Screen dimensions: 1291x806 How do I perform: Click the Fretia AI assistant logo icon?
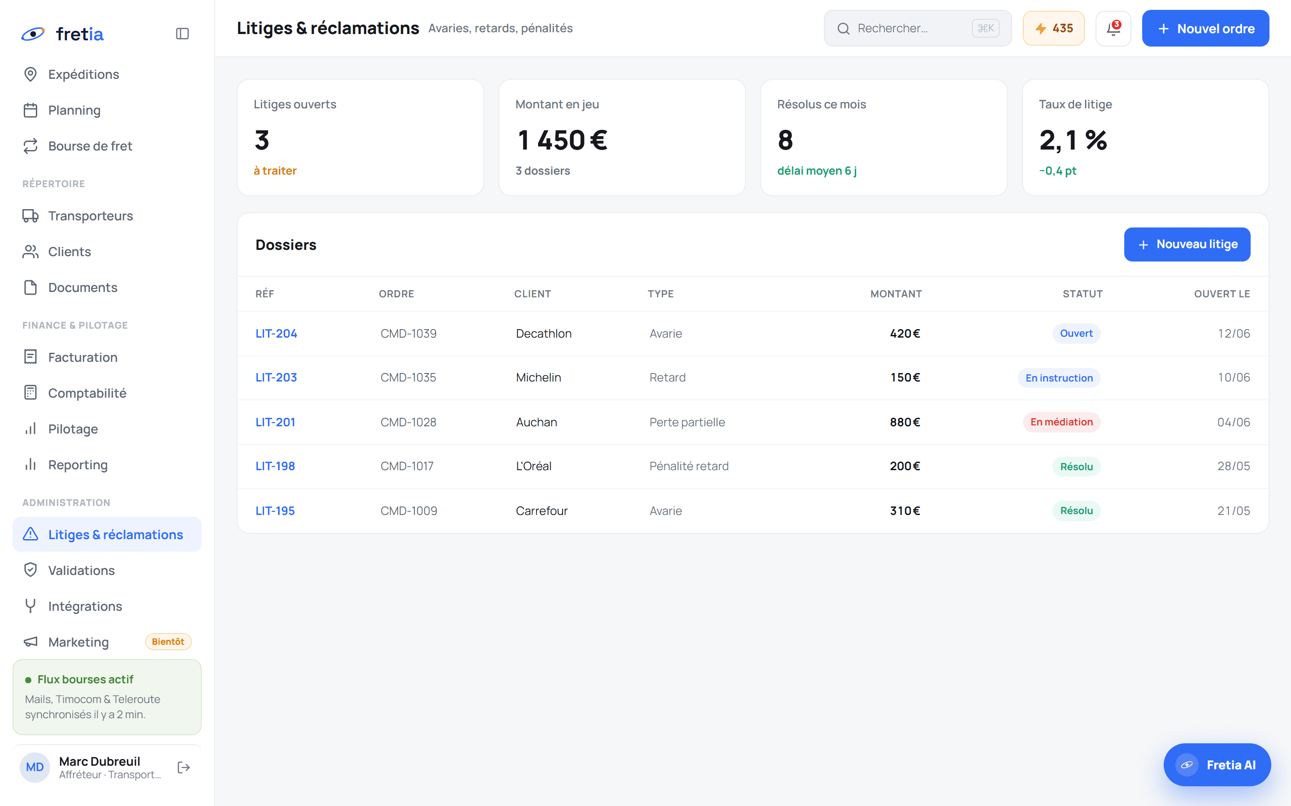[1187, 765]
